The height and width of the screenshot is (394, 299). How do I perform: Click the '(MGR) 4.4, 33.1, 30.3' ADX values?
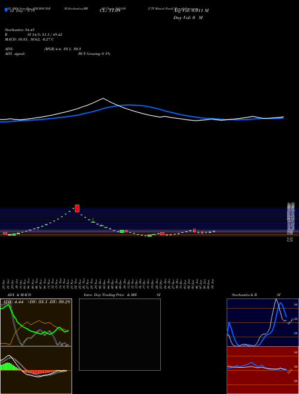[x=62, y=49]
